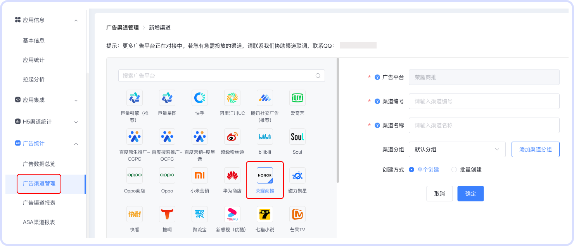The width and height of the screenshot is (574, 246).
Task: Select the 推啊 platform icon
Action: point(167,214)
